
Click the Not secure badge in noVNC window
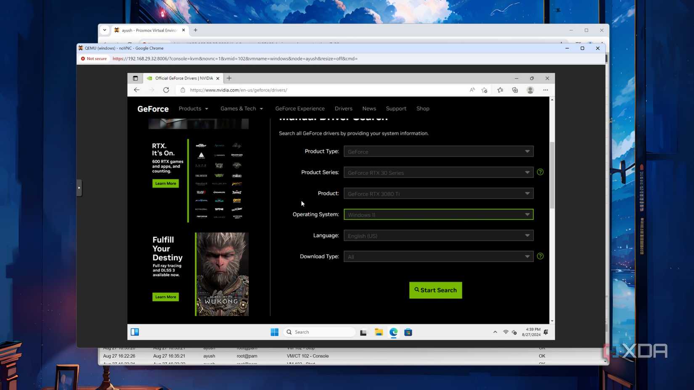(x=94, y=59)
